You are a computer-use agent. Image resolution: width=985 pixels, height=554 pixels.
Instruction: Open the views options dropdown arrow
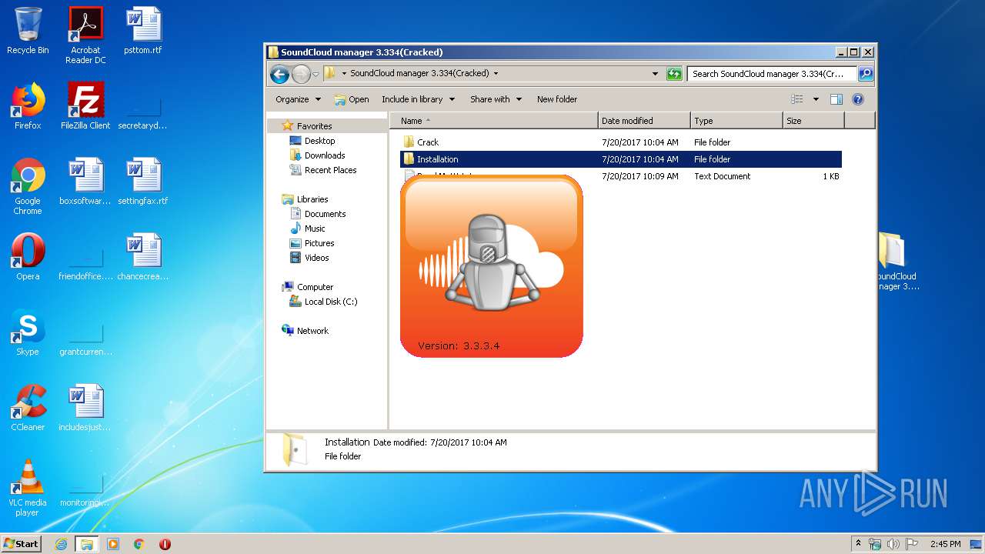pos(816,99)
